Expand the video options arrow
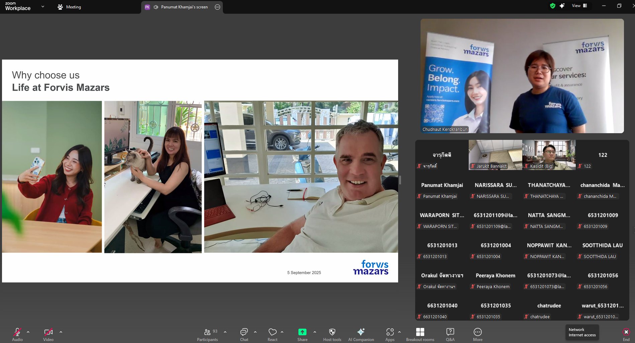 (61, 332)
